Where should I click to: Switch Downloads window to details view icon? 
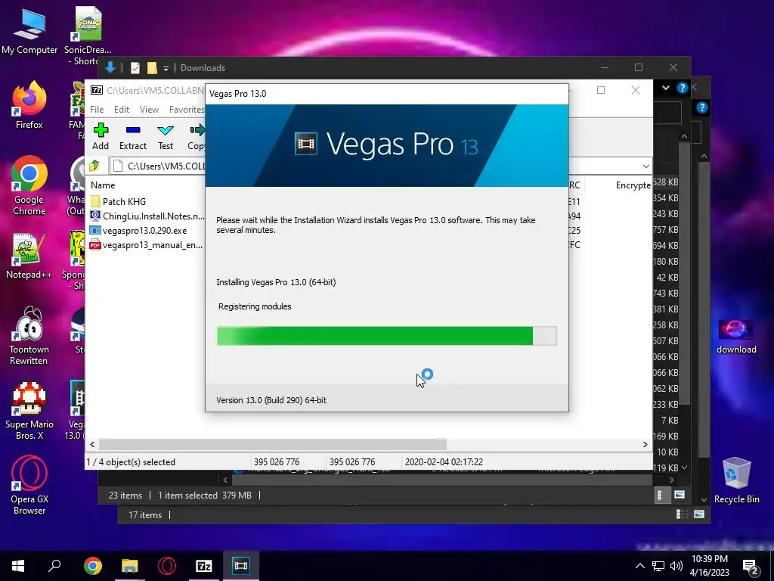tap(661, 495)
